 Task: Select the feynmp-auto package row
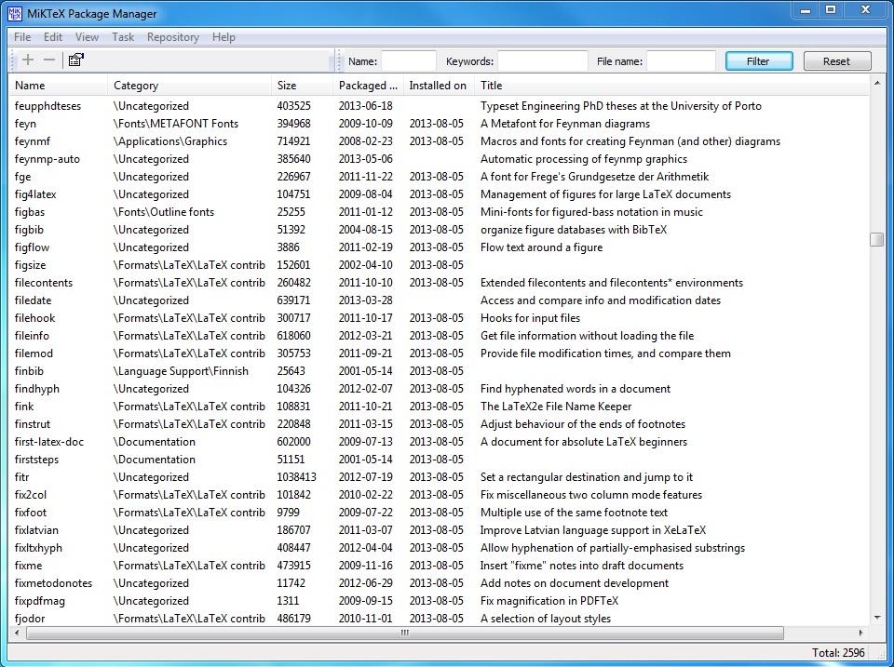coord(439,159)
